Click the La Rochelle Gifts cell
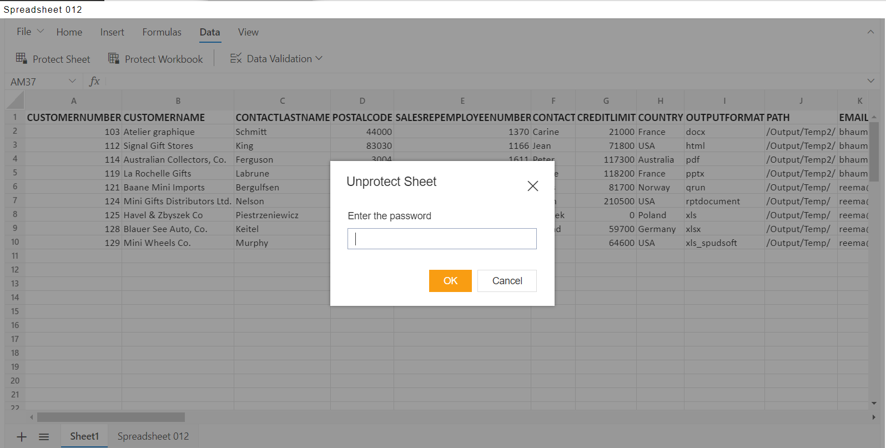 click(178, 173)
